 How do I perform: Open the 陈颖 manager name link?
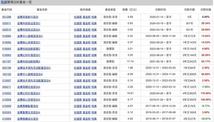point(4,2)
